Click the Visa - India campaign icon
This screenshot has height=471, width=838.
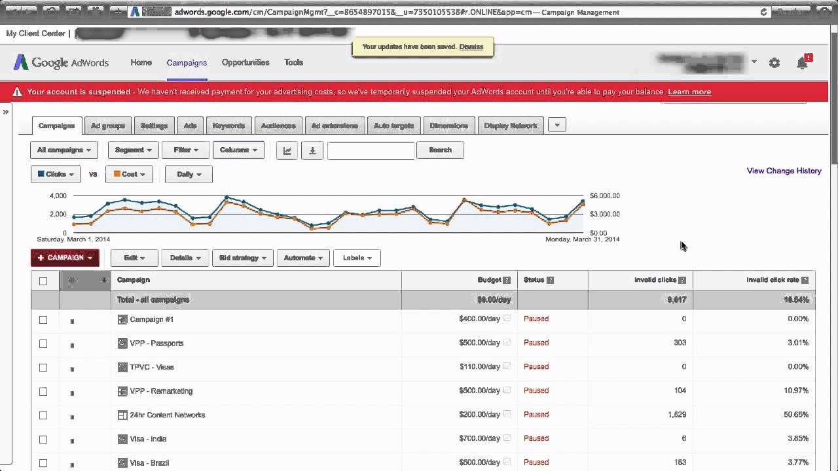(122, 439)
